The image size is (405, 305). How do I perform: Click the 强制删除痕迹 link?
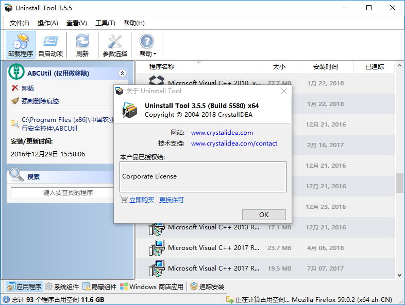click(40, 101)
